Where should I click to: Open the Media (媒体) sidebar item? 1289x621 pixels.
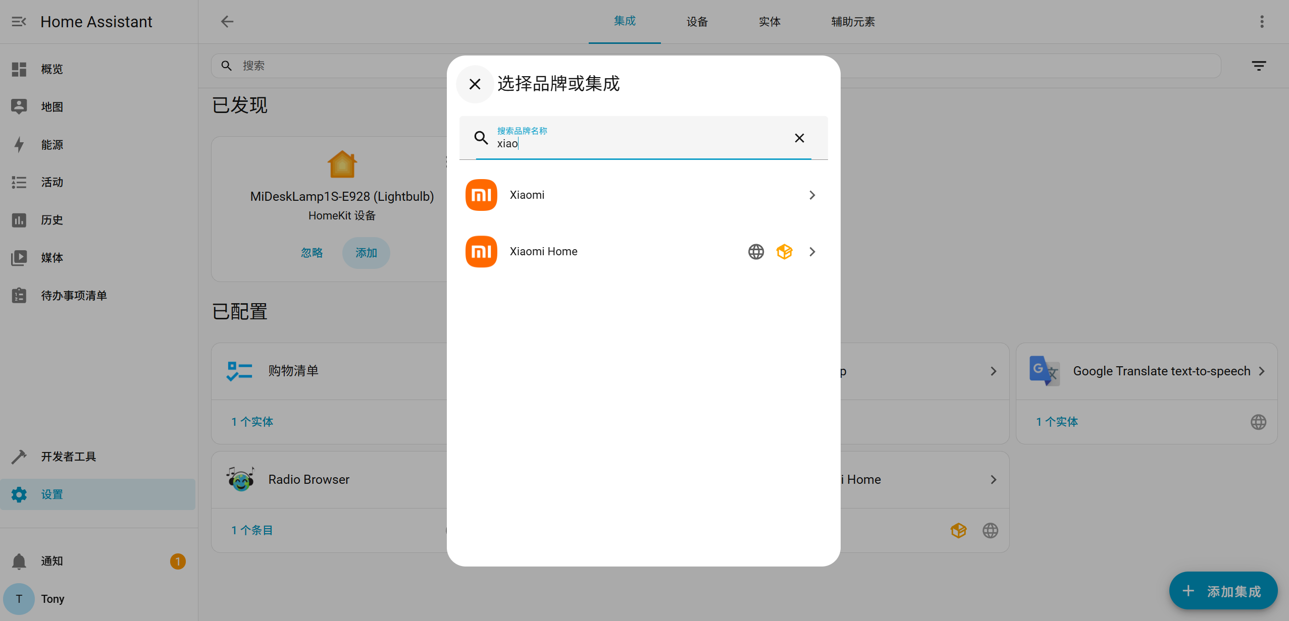pyautogui.click(x=52, y=258)
